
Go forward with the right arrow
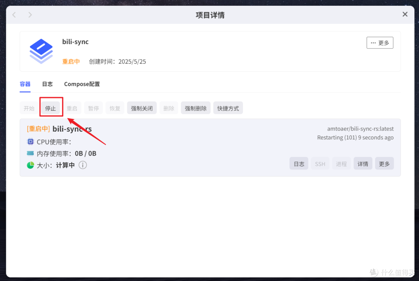pos(30,15)
